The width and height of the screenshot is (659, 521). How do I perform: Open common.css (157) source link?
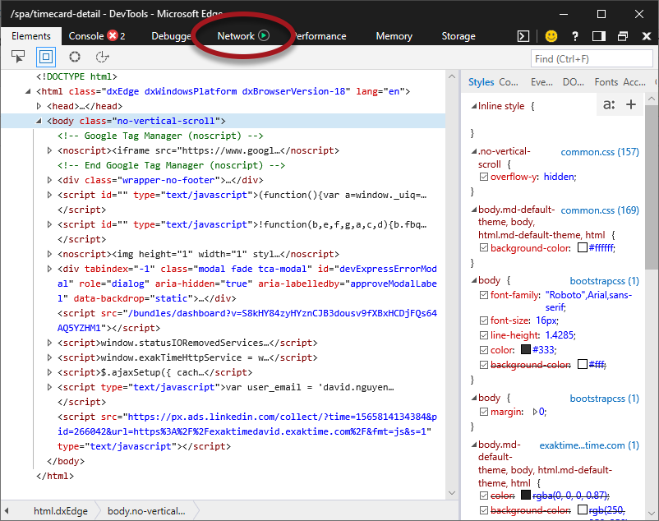pos(600,152)
